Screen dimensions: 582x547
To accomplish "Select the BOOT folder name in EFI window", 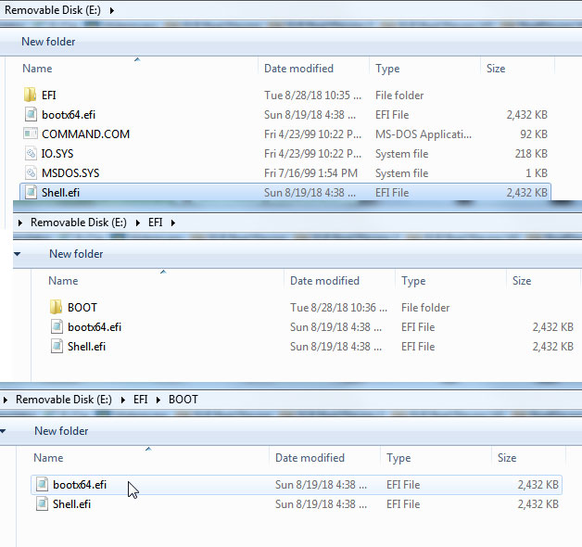I will pyautogui.click(x=82, y=308).
